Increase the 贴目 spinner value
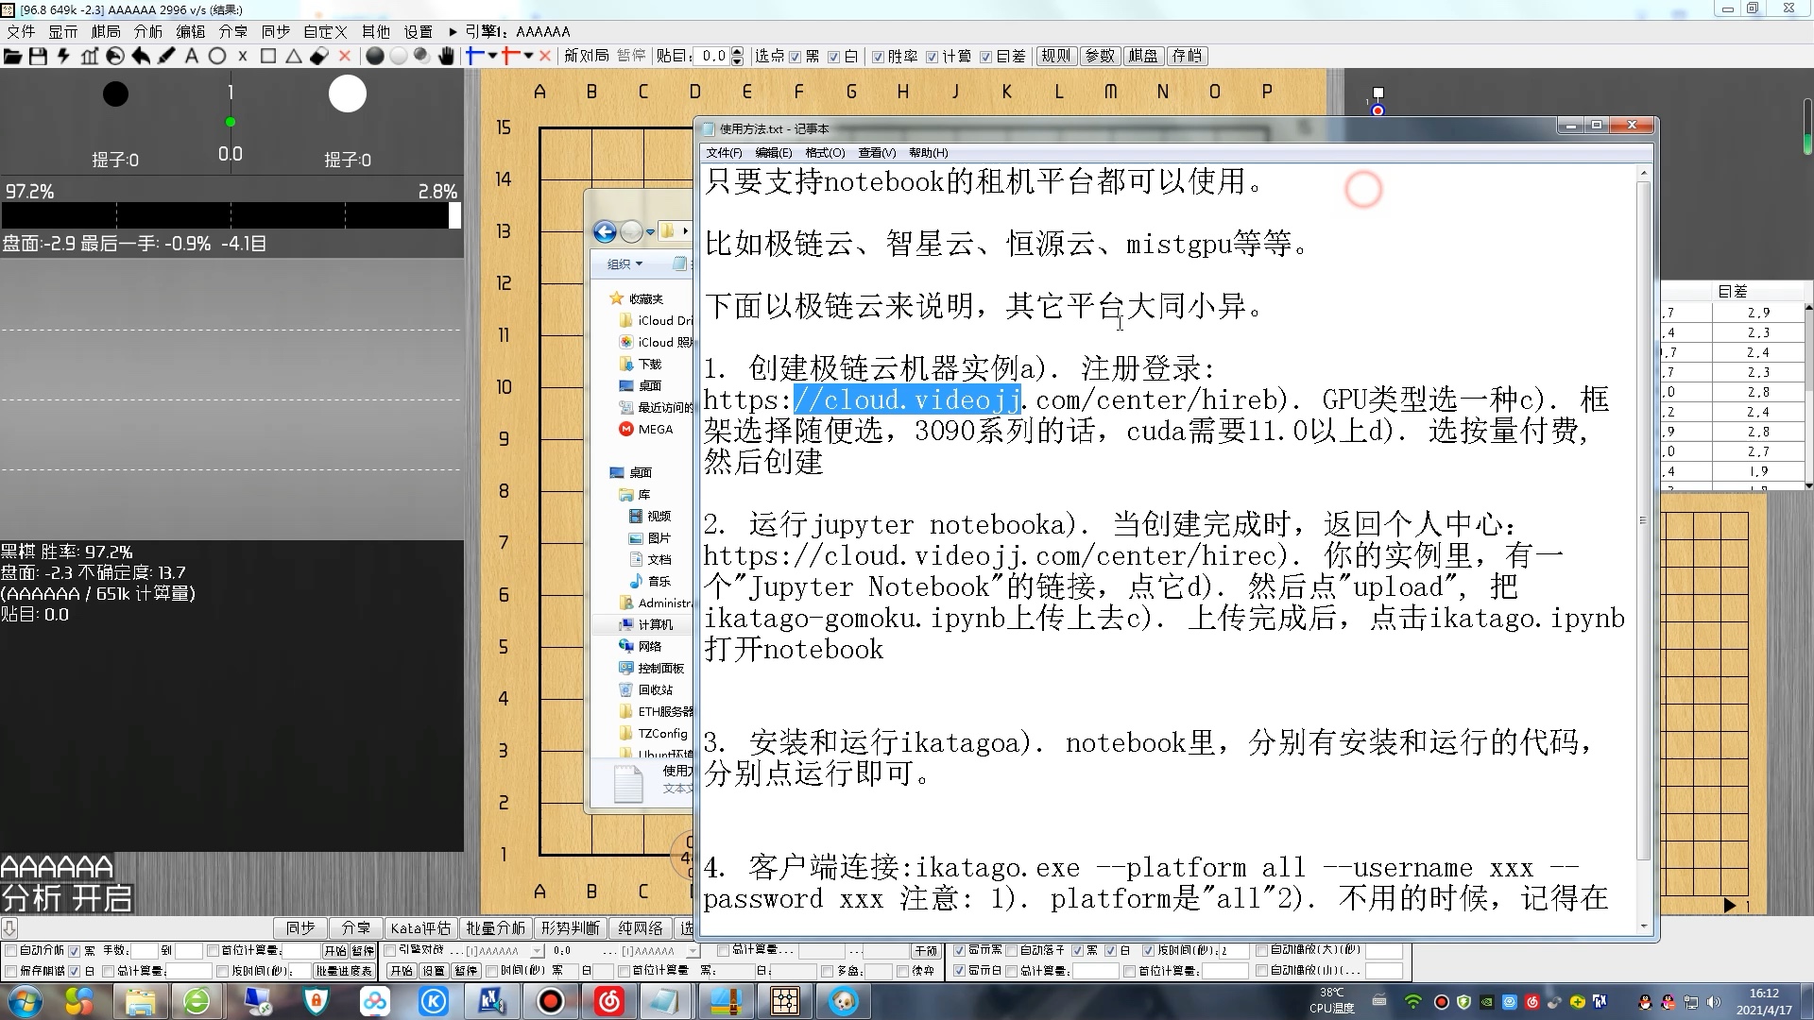1814x1020 pixels. (738, 52)
